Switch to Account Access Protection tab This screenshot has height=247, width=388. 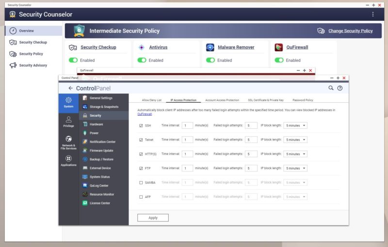coord(222,100)
